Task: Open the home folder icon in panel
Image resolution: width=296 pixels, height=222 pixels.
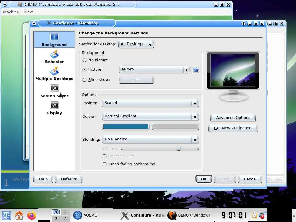Action: tap(19, 215)
